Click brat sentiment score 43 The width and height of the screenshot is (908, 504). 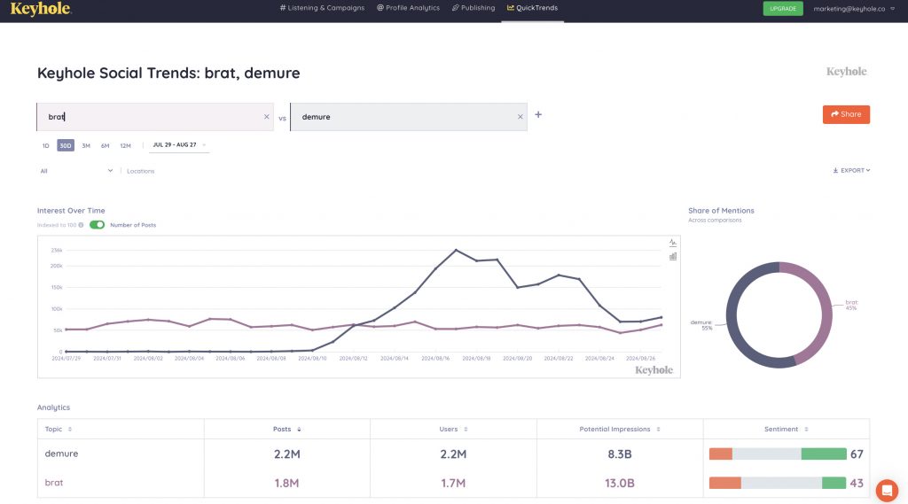coord(857,483)
